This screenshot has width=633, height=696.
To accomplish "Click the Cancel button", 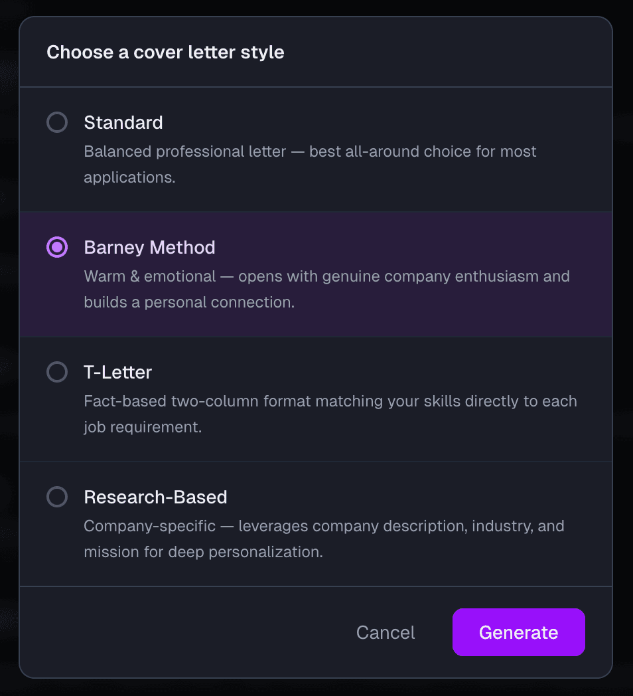I will pos(385,632).
